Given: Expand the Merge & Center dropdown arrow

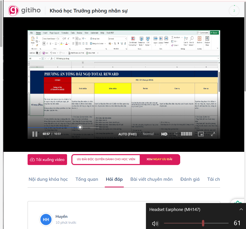Looking at the screenshot, I should tap(105, 44).
